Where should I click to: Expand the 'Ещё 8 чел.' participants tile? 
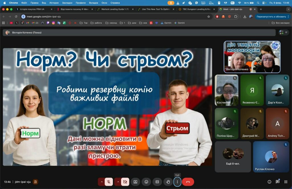233,156
